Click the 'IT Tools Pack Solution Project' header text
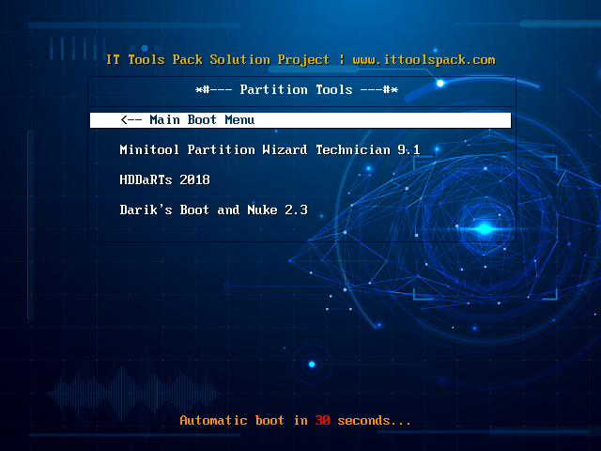The height and width of the screenshot is (451, 601). tap(218, 60)
